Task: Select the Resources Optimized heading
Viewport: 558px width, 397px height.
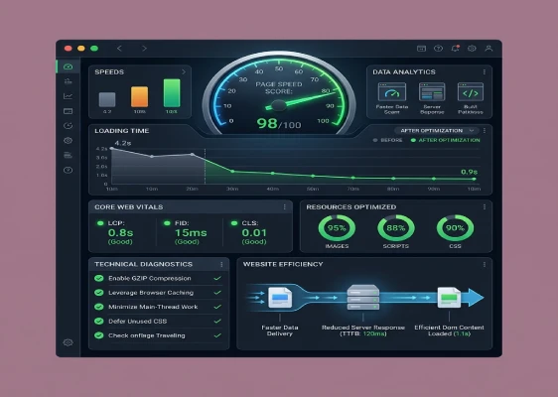Action: (350, 207)
